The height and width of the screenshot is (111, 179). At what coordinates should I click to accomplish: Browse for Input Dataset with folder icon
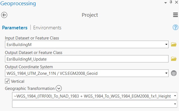click(174, 44)
